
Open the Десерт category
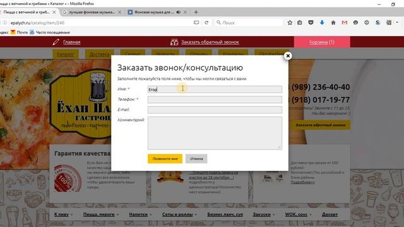pyautogui.click(x=330, y=214)
